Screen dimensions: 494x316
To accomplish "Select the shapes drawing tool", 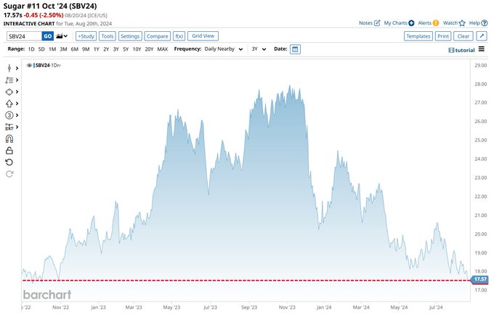I will (x=9, y=92).
